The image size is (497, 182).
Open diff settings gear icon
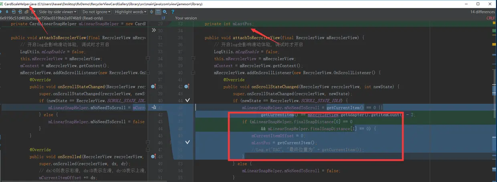click(165, 12)
